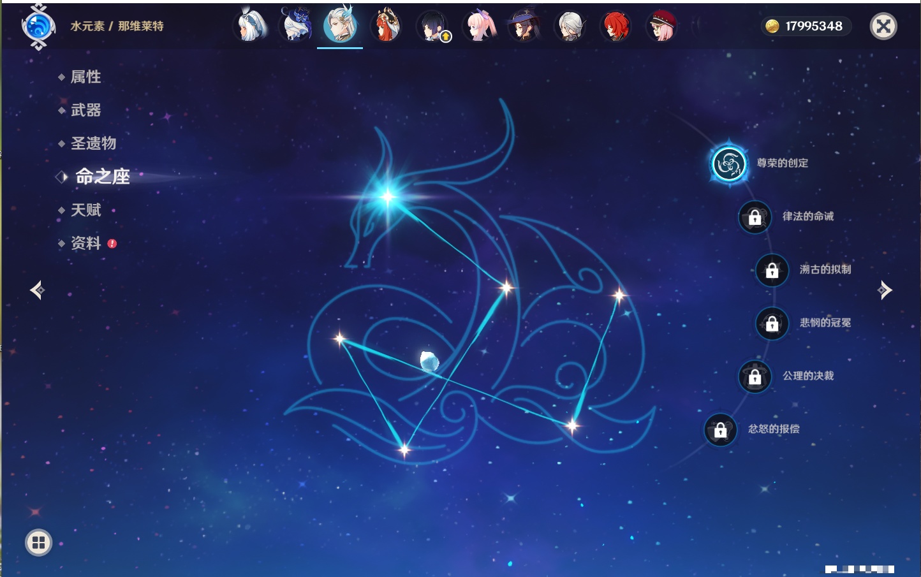This screenshot has height=577, width=921.
Task: Open the 天赋 talents menu
Action: (x=85, y=210)
